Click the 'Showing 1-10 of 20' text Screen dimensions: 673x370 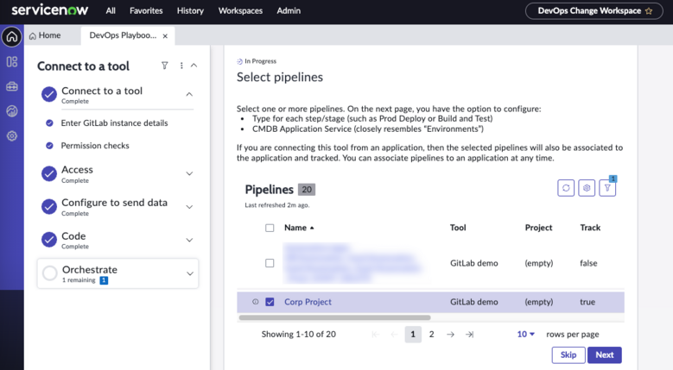tap(299, 335)
